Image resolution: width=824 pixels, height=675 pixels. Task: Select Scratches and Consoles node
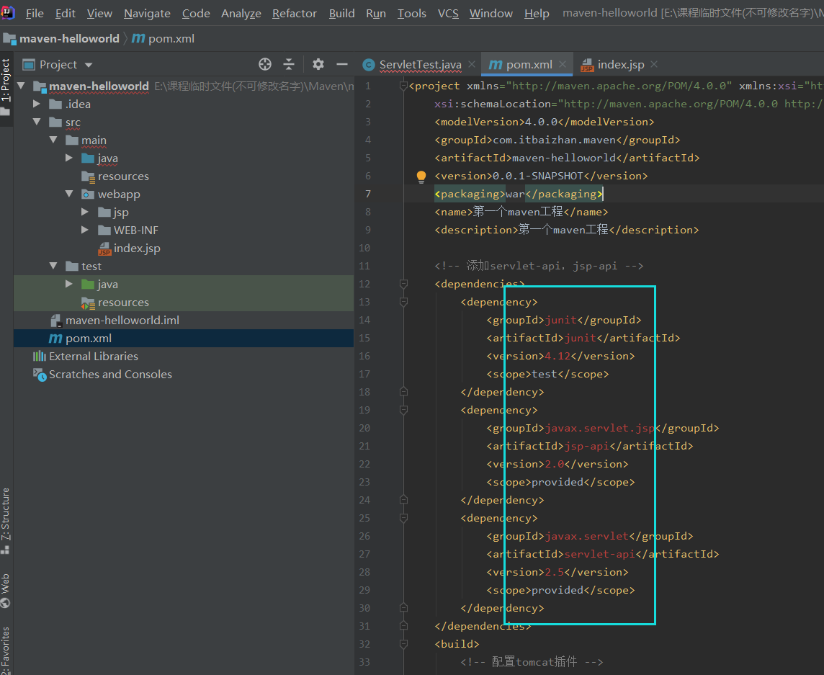pos(184,375)
